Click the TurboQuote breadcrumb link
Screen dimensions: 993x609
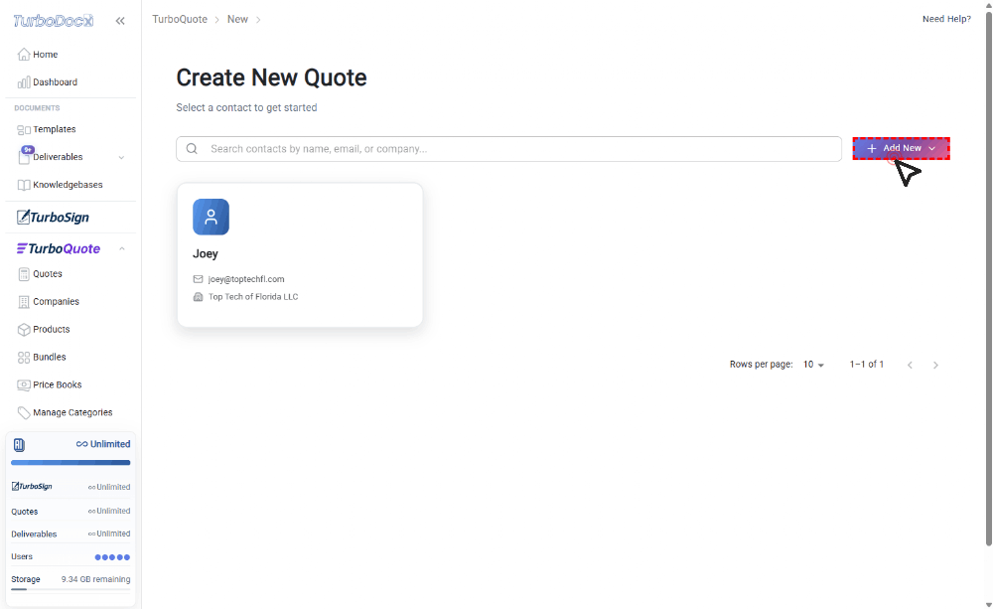click(x=180, y=20)
